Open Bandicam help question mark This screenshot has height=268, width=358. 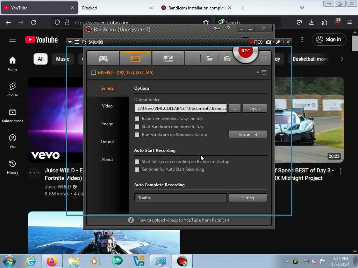tap(228, 28)
